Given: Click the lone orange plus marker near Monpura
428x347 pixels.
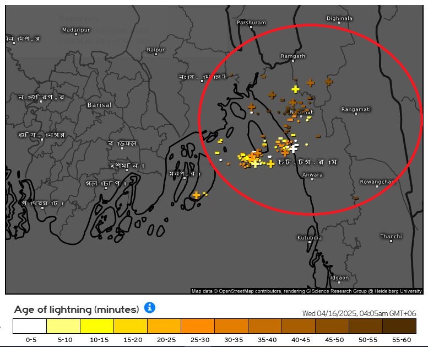Looking at the screenshot, I should 196,195.
